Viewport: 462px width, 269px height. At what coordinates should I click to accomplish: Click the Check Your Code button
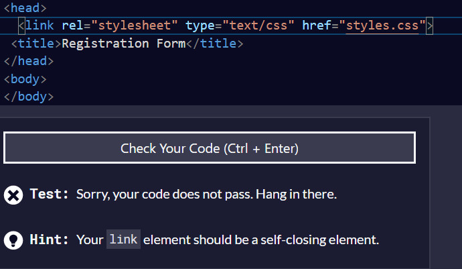point(210,148)
